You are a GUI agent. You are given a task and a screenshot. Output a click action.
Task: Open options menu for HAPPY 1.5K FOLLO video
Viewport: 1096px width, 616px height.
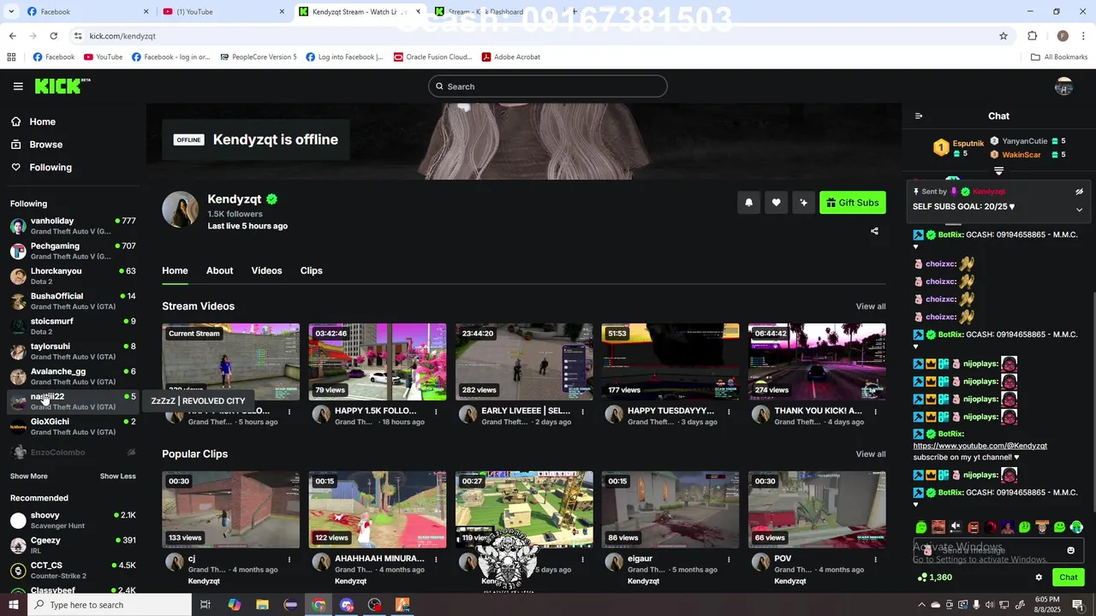point(436,412)
